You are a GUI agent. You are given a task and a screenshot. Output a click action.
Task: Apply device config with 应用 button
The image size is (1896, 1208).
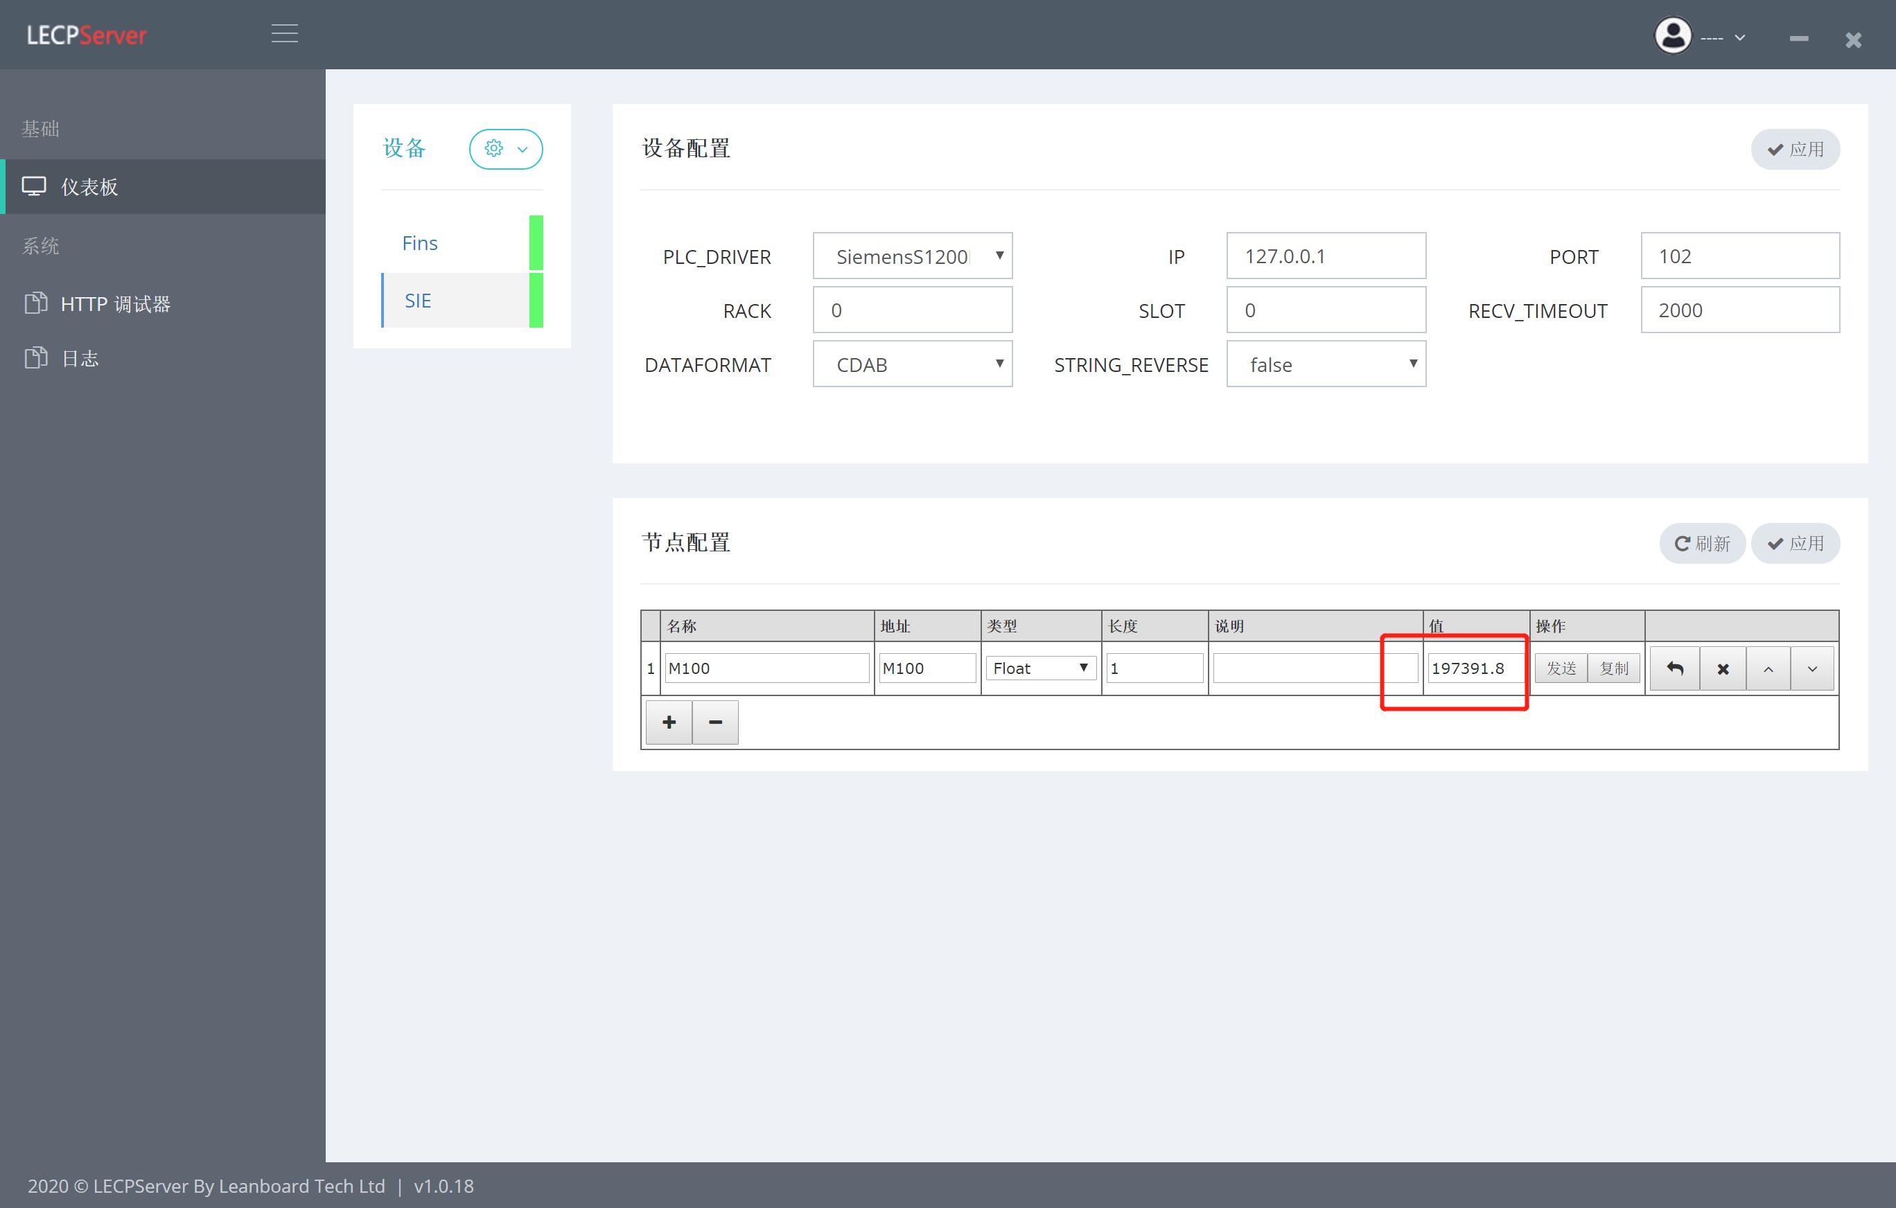coord(1796,149)
